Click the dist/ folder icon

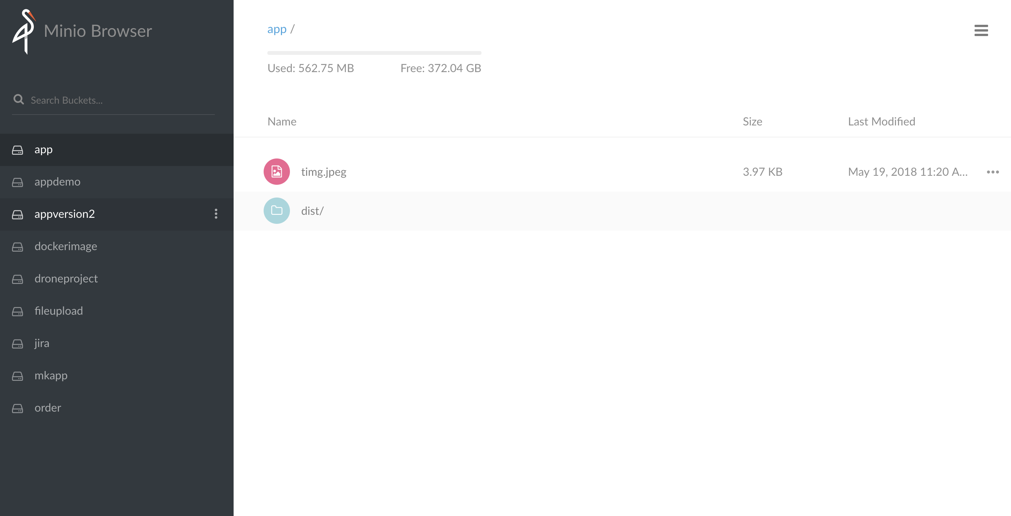pyautogui.click(x=277, y=211)
